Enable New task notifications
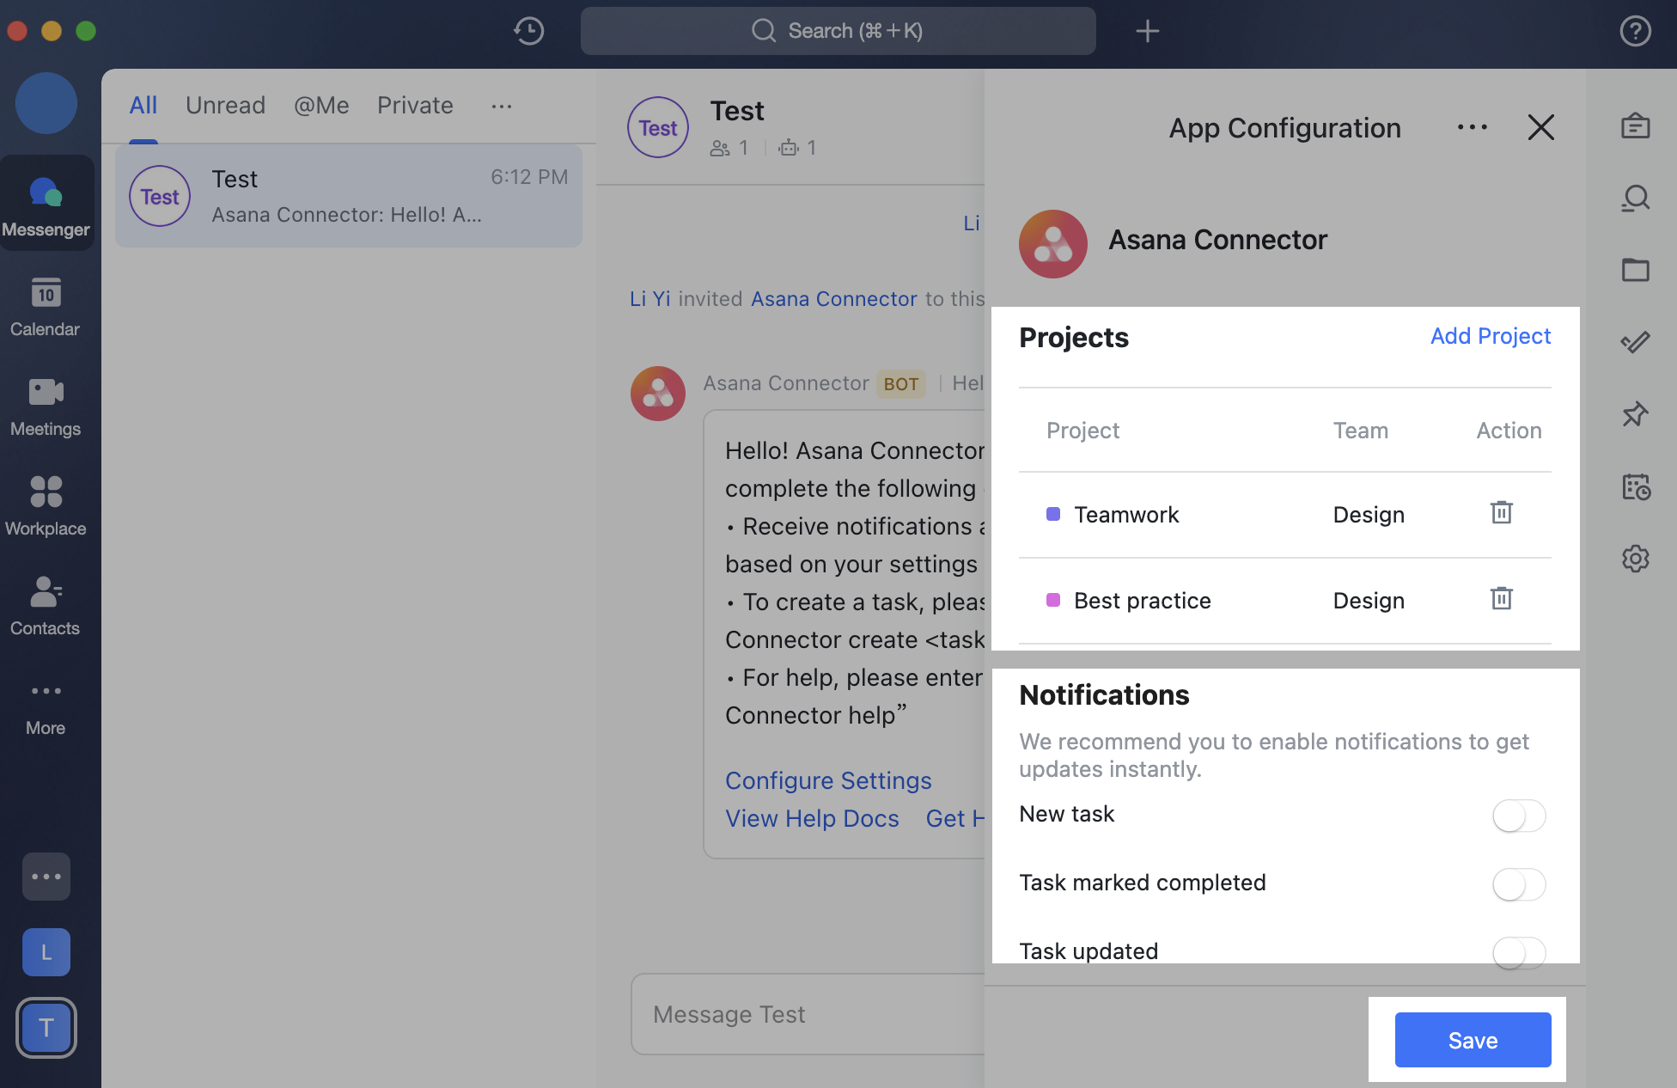 [1518, 816]
